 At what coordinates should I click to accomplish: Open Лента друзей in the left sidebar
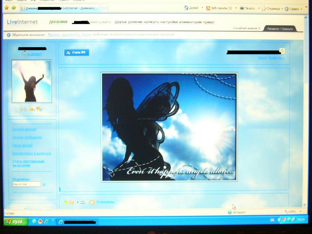pyautogui.click(x=22, y=145)
